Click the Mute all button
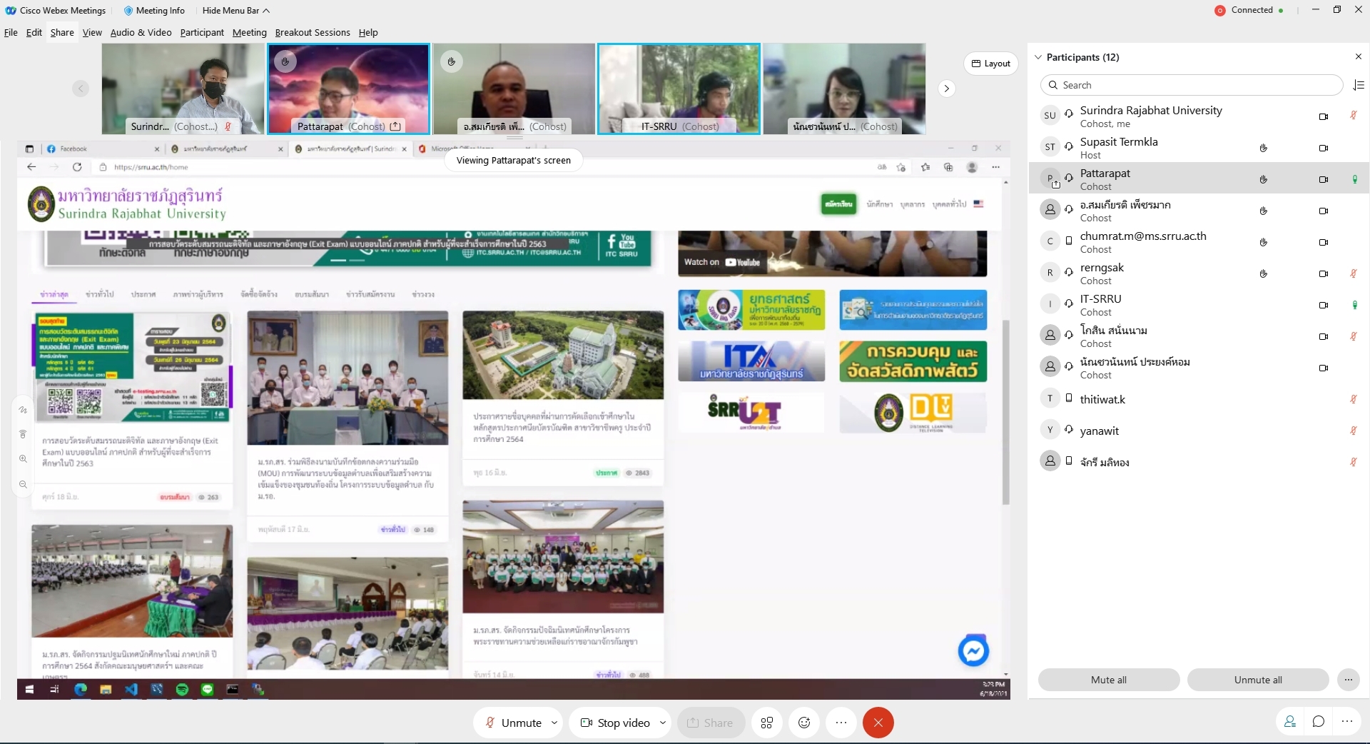 (1108, 680)
